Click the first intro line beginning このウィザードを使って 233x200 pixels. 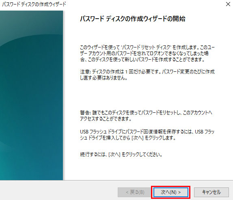147,47
